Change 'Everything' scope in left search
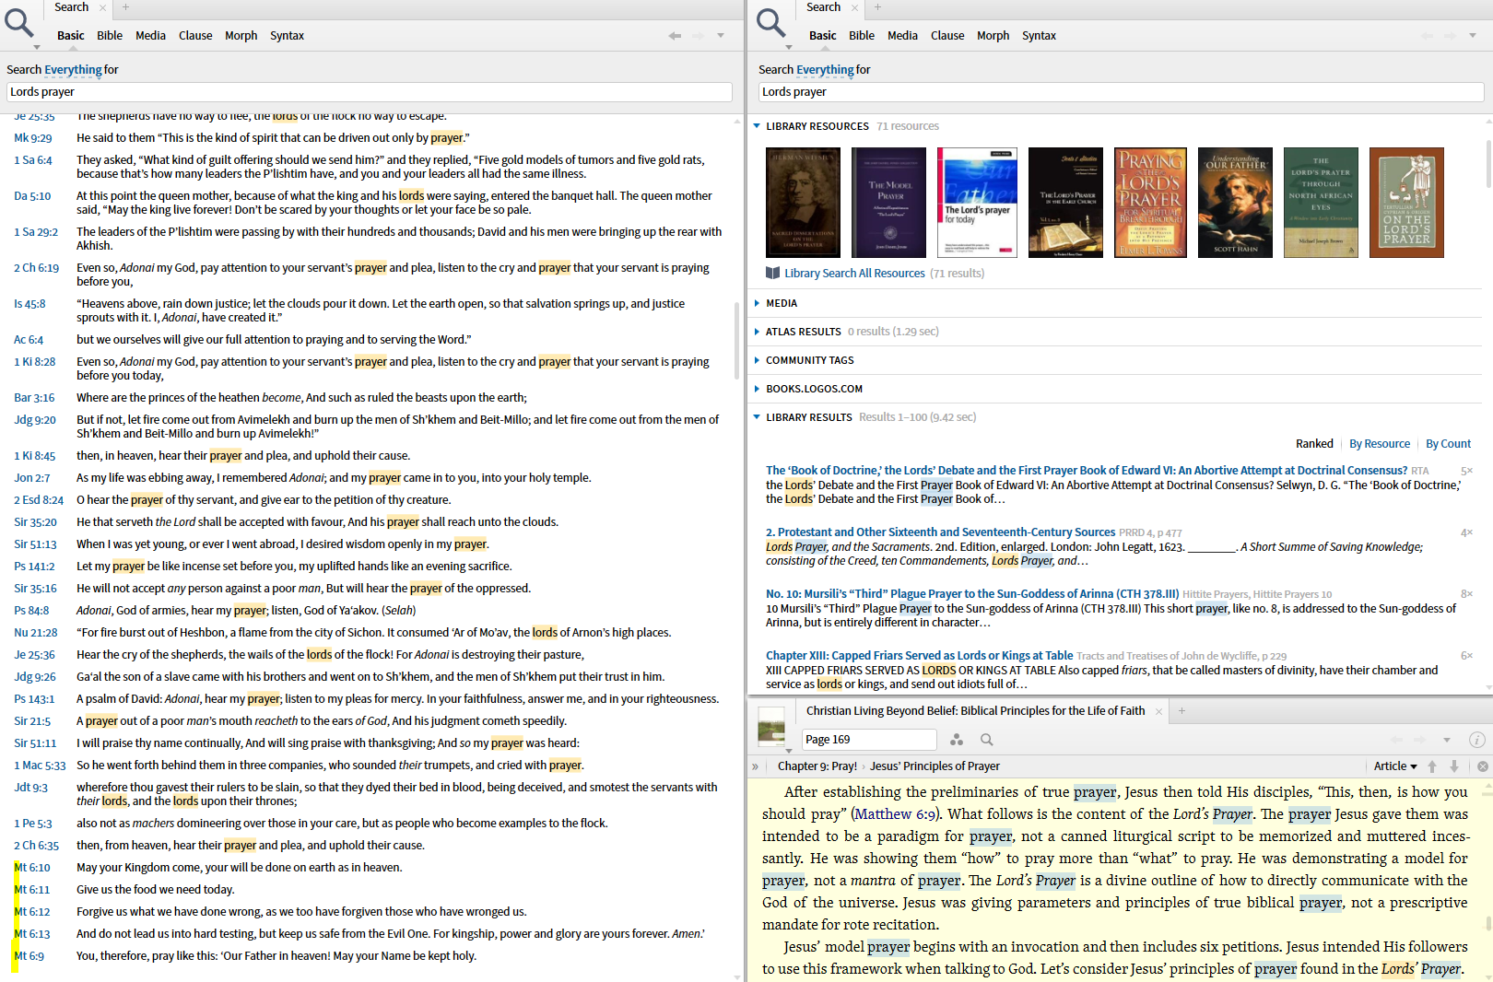Image resolution: width=1493 pixels, height=982 pixels. pyautogui.click(x=73, y=70)
